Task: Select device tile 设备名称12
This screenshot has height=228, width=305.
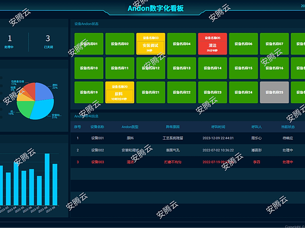Action: click(x=151, y=68)
